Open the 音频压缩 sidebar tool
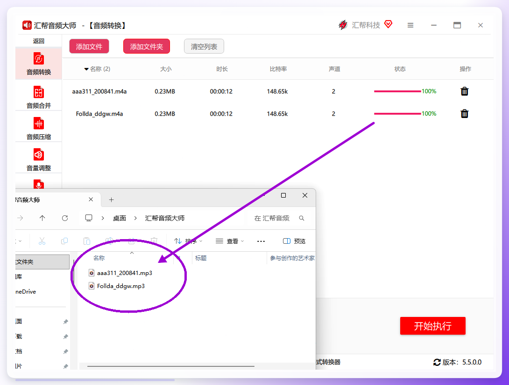The image size is (509, 385). click(x=39, y=128)
